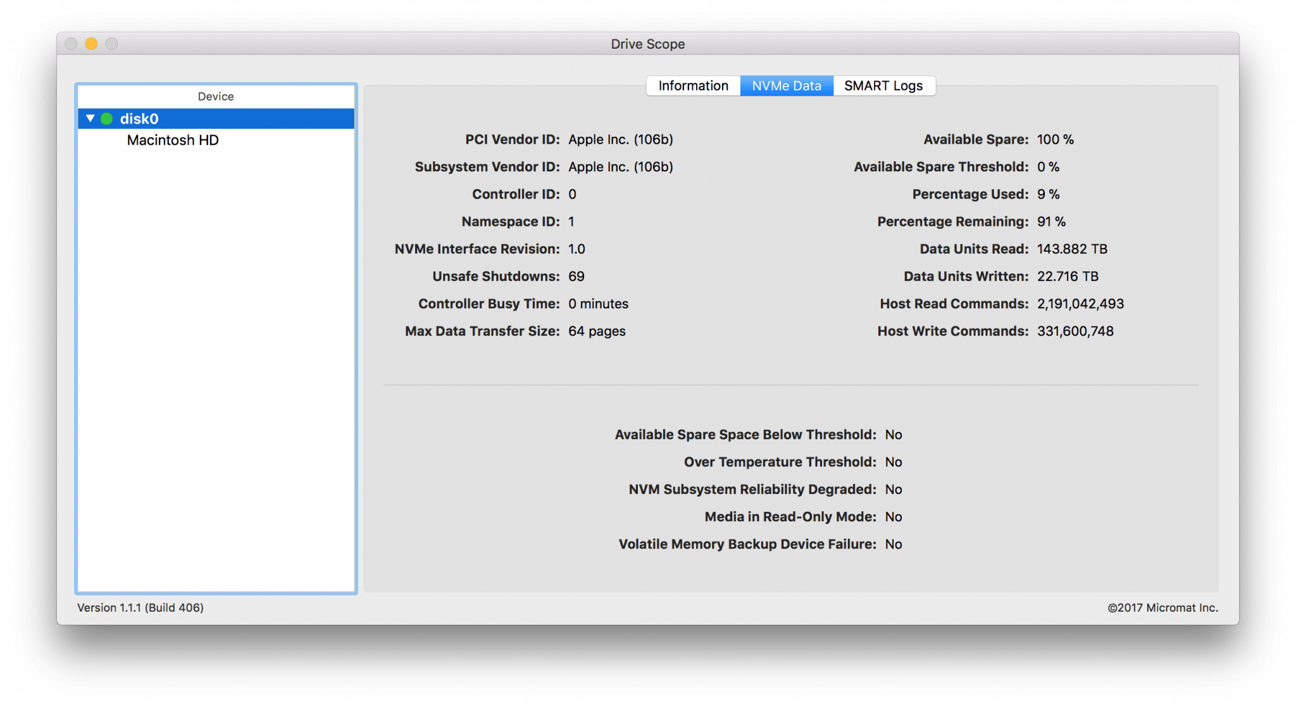Click the Version 1.1.1 (Build 406) text

(140, 607)
